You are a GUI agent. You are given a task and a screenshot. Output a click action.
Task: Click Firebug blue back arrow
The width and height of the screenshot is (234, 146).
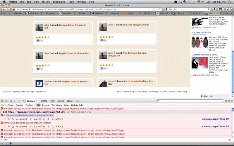click(11, 101)
